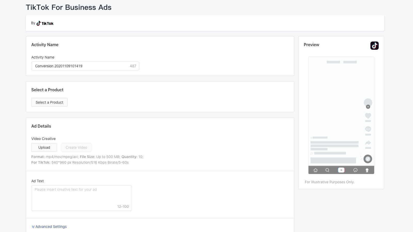Click the share arrow icon in the preview
This screenshot has height=232, width=413.
coord(368,143)
